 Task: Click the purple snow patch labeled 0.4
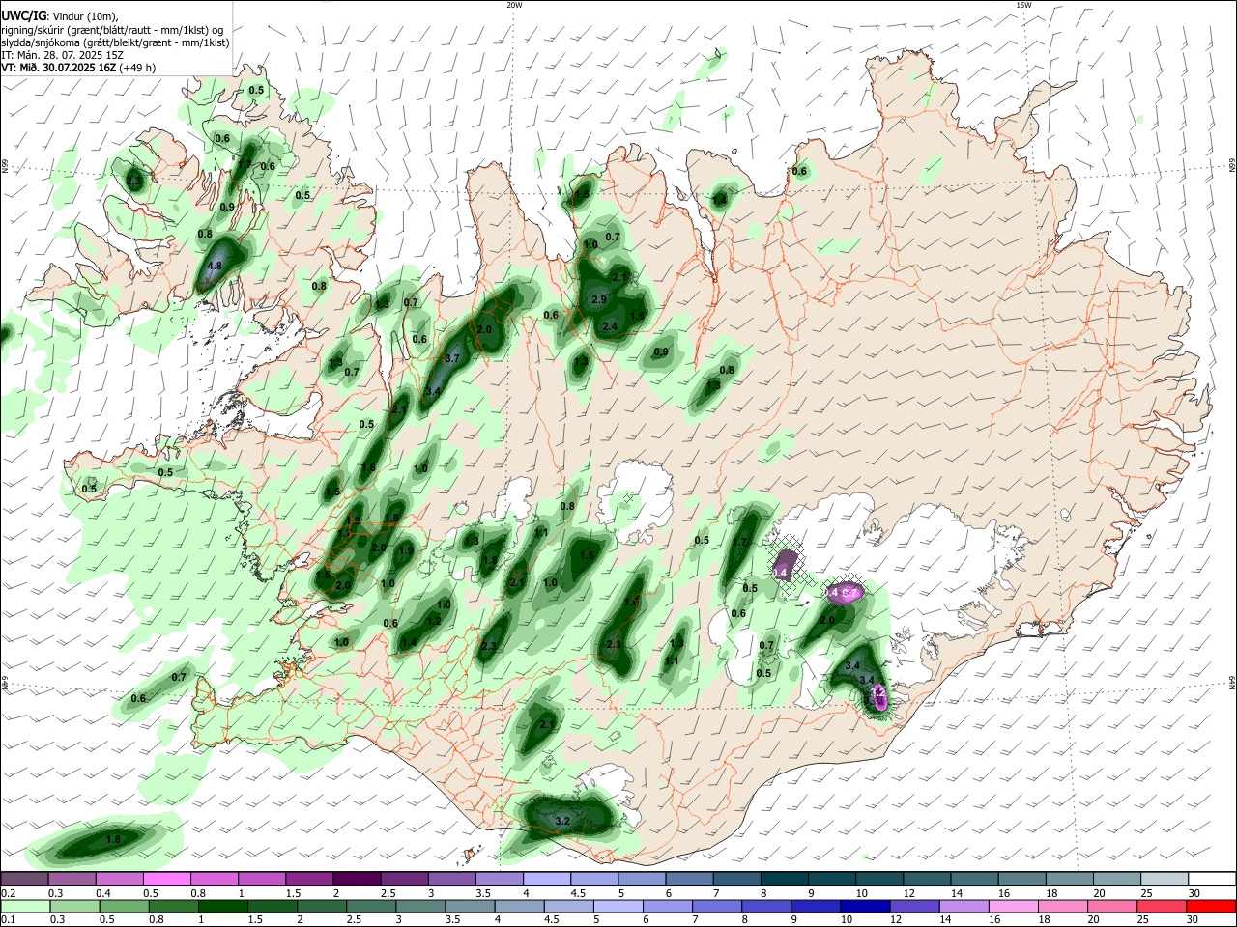coord(785,564)
